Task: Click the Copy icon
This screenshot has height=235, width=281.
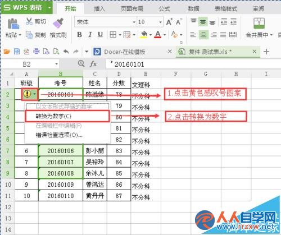Action: pos(29,35)
